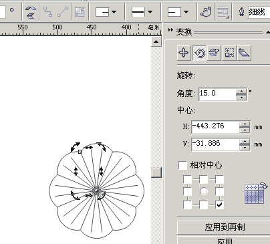Increase the rotation angle with up spinner

241,91
